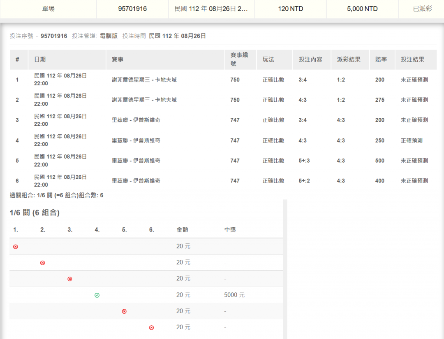Screen dimensions: 444x339
Task: Click match name 里茲聯 - 伊普斯維奇 in row 3
Action: pos(136,120)
